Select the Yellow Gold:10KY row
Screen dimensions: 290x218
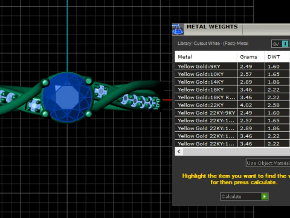233,74
